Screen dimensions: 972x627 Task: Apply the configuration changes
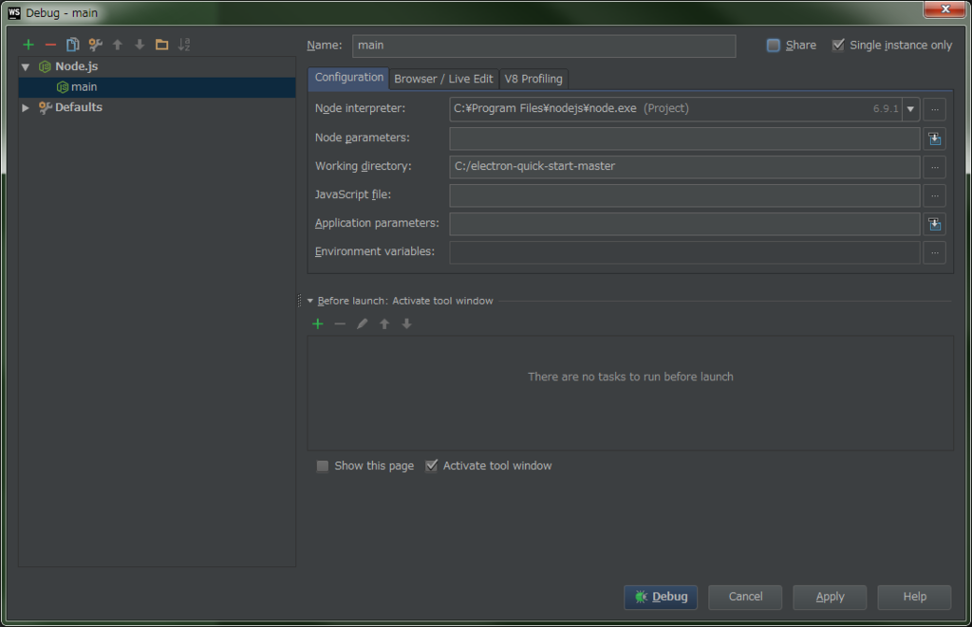830,597
